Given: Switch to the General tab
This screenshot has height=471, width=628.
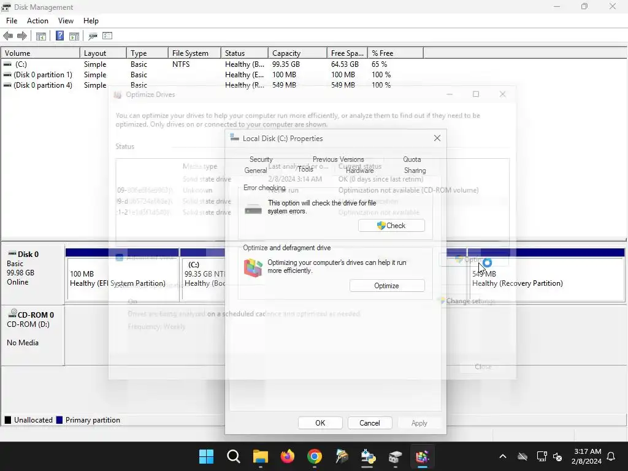Looking at the screenshot, I should [256, 170].
